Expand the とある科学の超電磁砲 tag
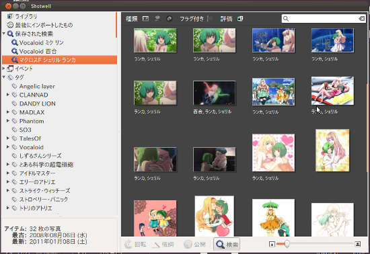Screen dimensions: 370x254 8,165
